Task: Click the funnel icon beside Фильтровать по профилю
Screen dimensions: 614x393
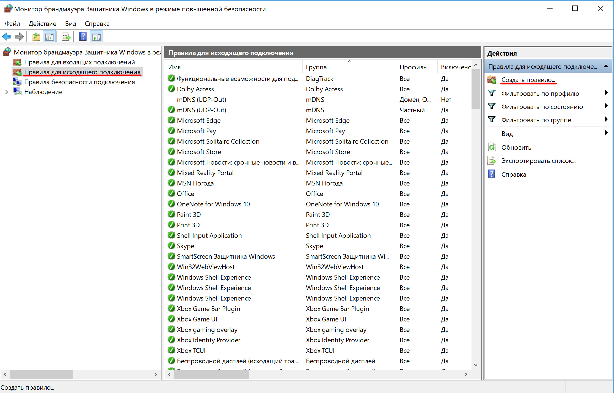Action: [x=492, y=93]
